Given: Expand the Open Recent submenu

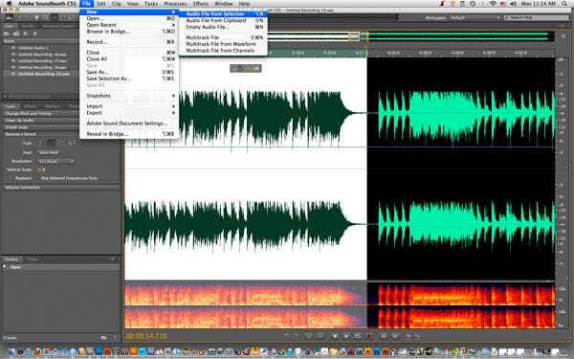Looking at the screenshot, I should (x=129, y=25).
